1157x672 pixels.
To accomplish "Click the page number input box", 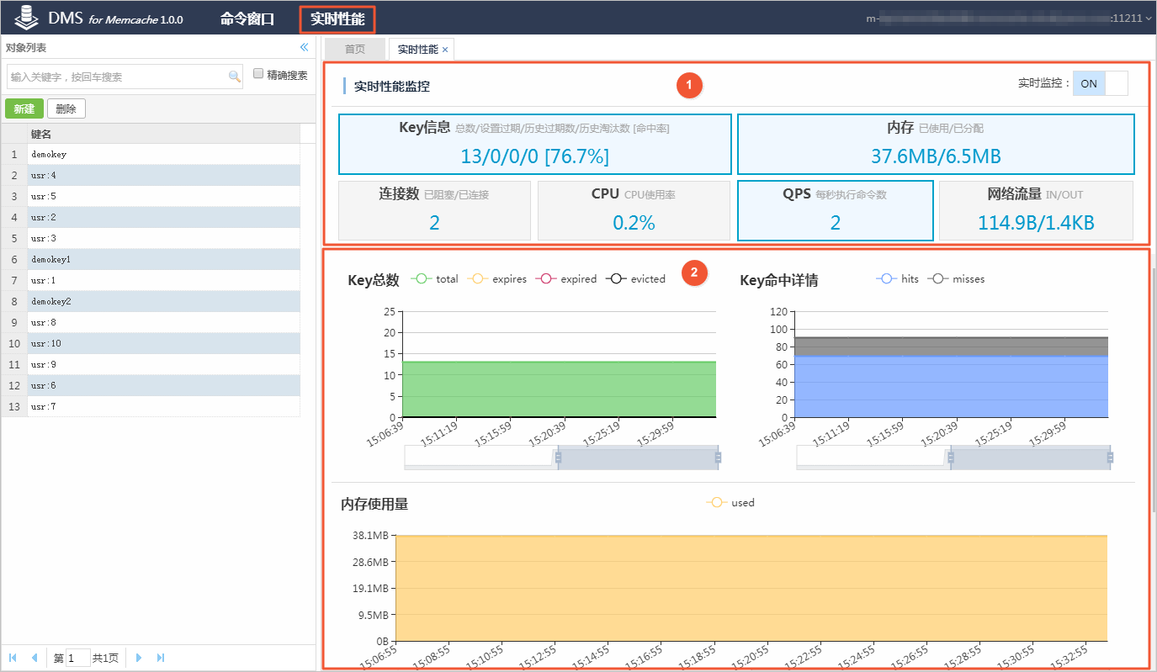I will tap(78, 658).
